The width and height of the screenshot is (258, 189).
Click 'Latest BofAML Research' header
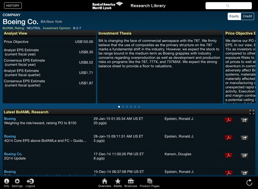(26, 112)
